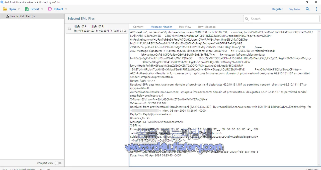Screen dimensions: 321x170
Task: Open the three-dot more options menu
Action: 316,9
